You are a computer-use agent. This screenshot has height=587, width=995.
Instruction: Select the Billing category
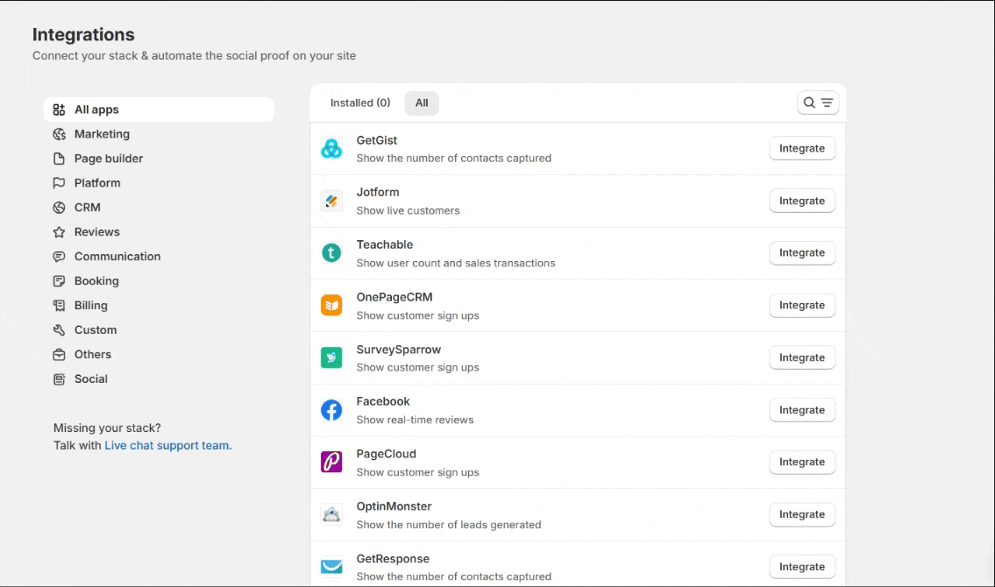91,306
